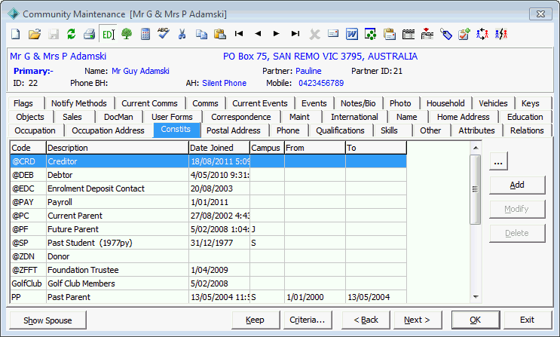Open the folder icon in the toolbar
Image resolution: width=560 pixels, height=337 pixels.
tap(35, 34)
